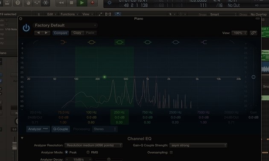The width and height of the screenshot is (269, 161).
Task: Click the 75.0 Hz frequency value
Action: coord(64,112)
